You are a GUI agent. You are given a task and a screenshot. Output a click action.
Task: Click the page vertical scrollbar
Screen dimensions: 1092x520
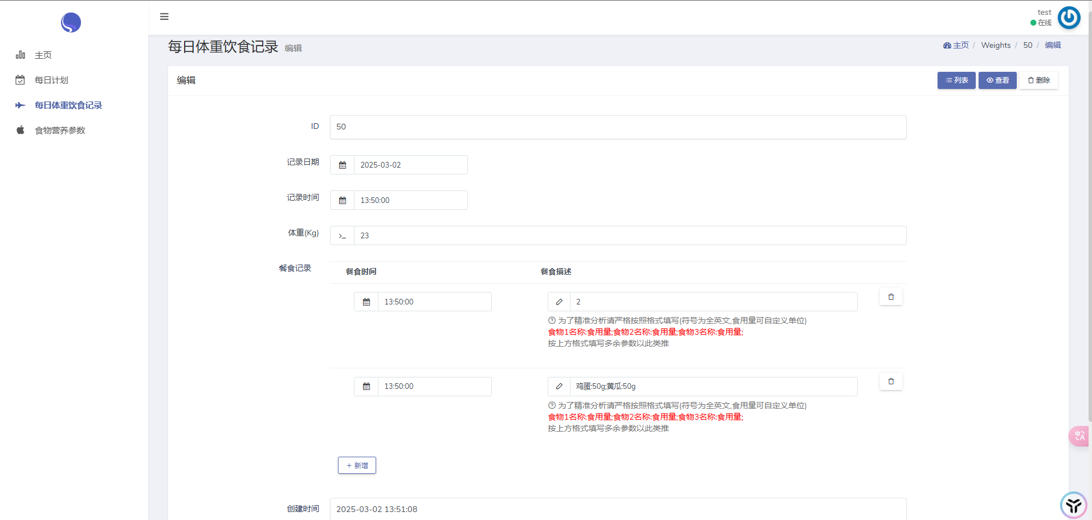[x=1089, y=217]
